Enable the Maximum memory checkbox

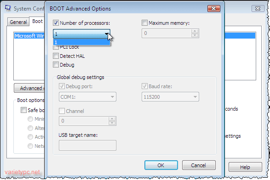[x=144, y=22]
